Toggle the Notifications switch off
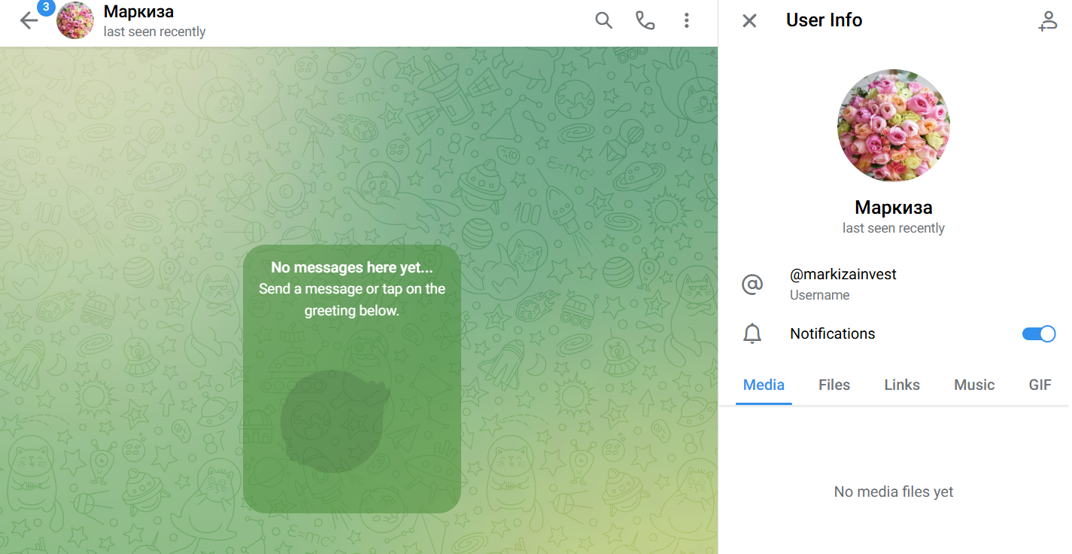Screen dimensions: 1072x554 [1039, 333]
